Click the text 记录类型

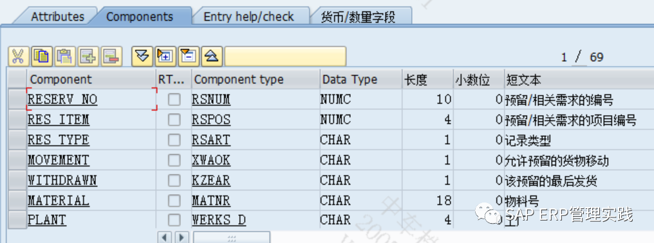tap(528, 141)
